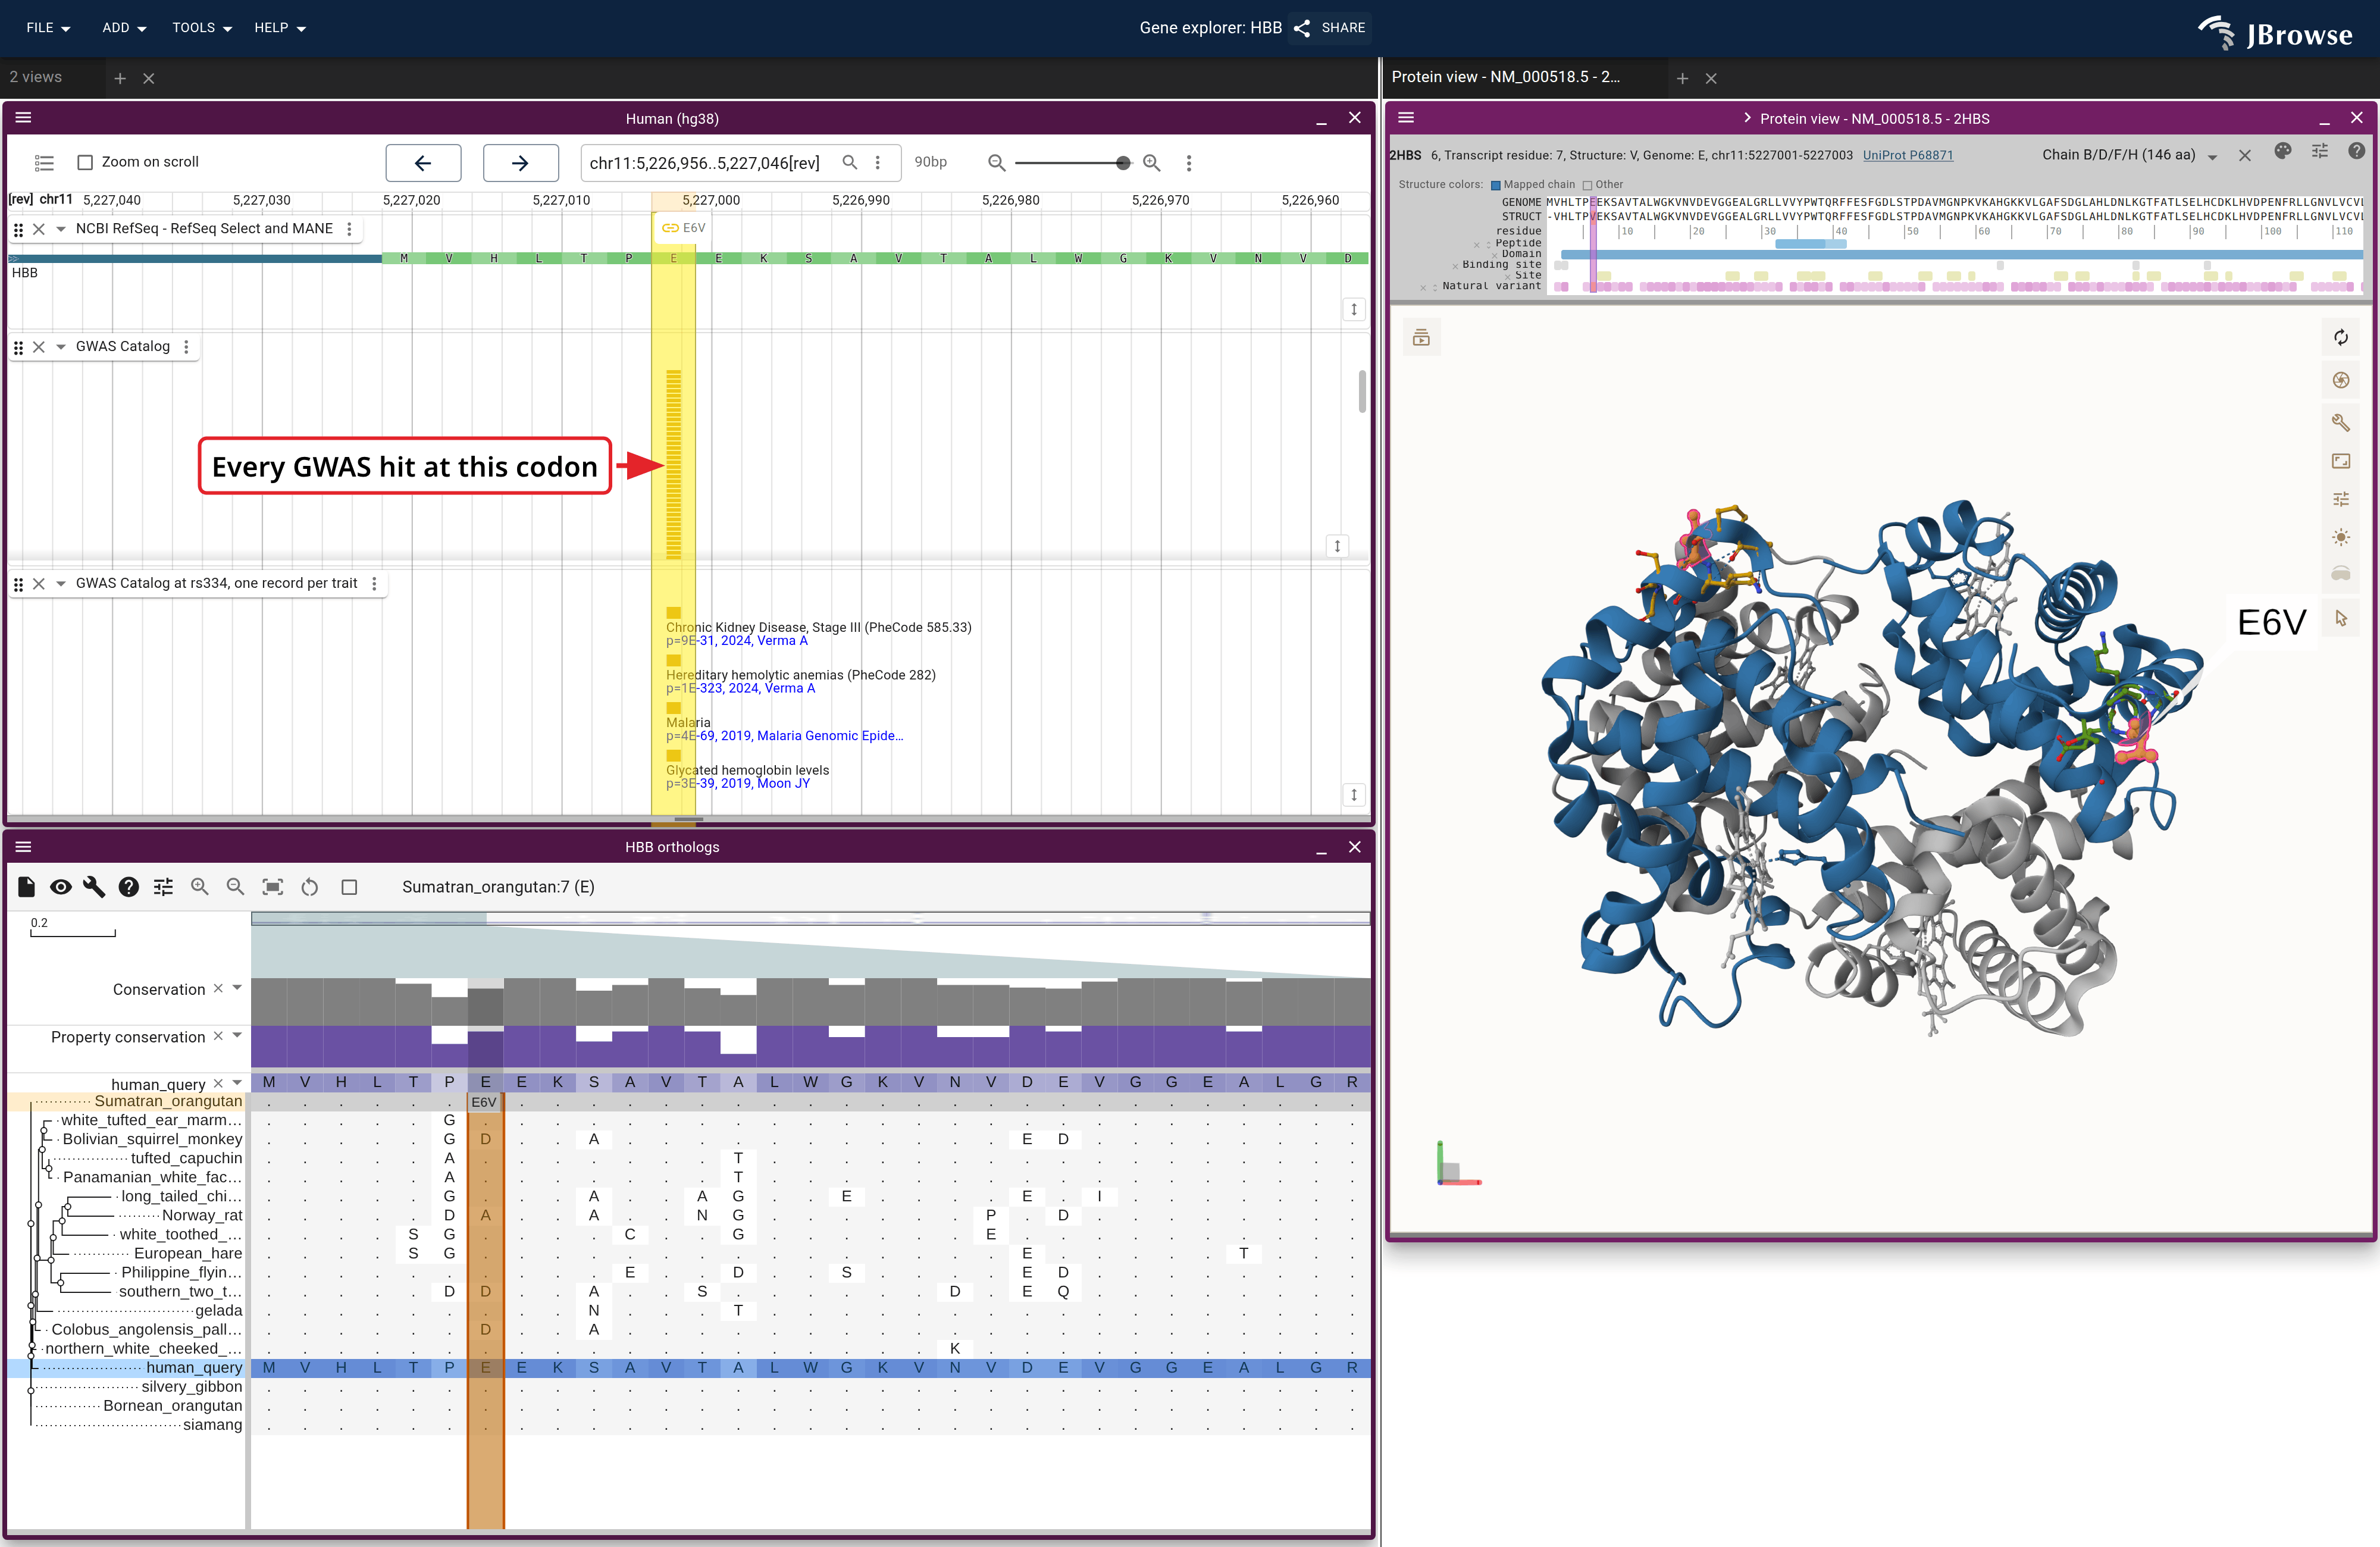Open HBB orthologs file document icon
This screenshot has width=2380, height=1547.
point(27,887)
